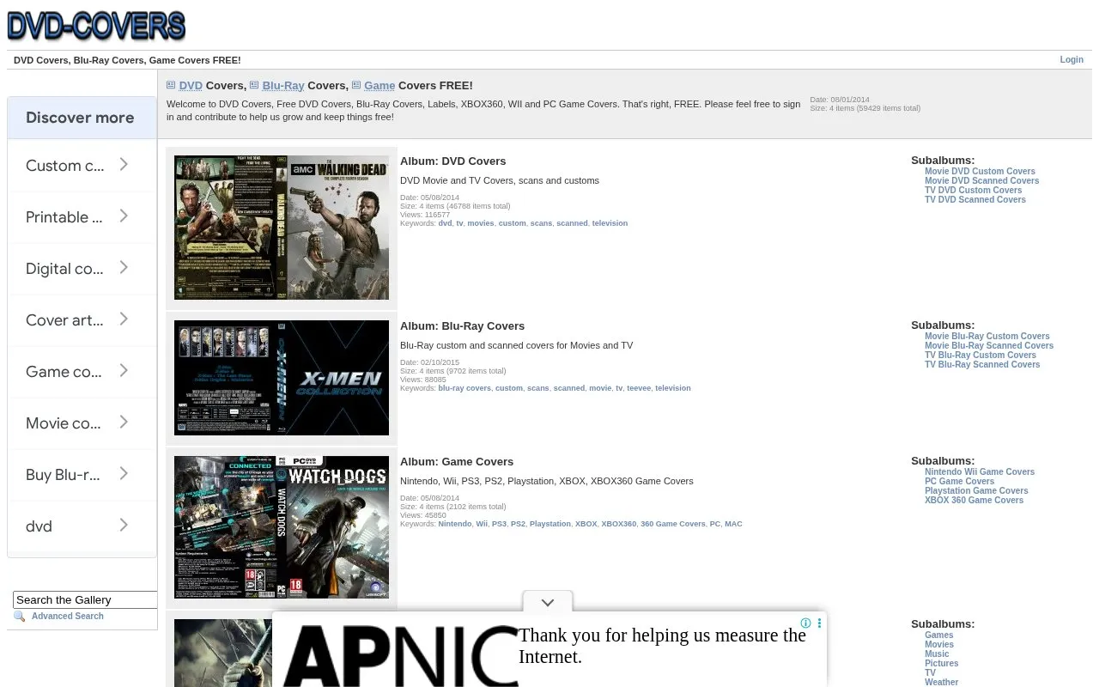Open Playstation Game Covers subalbum

coord(976,491)
